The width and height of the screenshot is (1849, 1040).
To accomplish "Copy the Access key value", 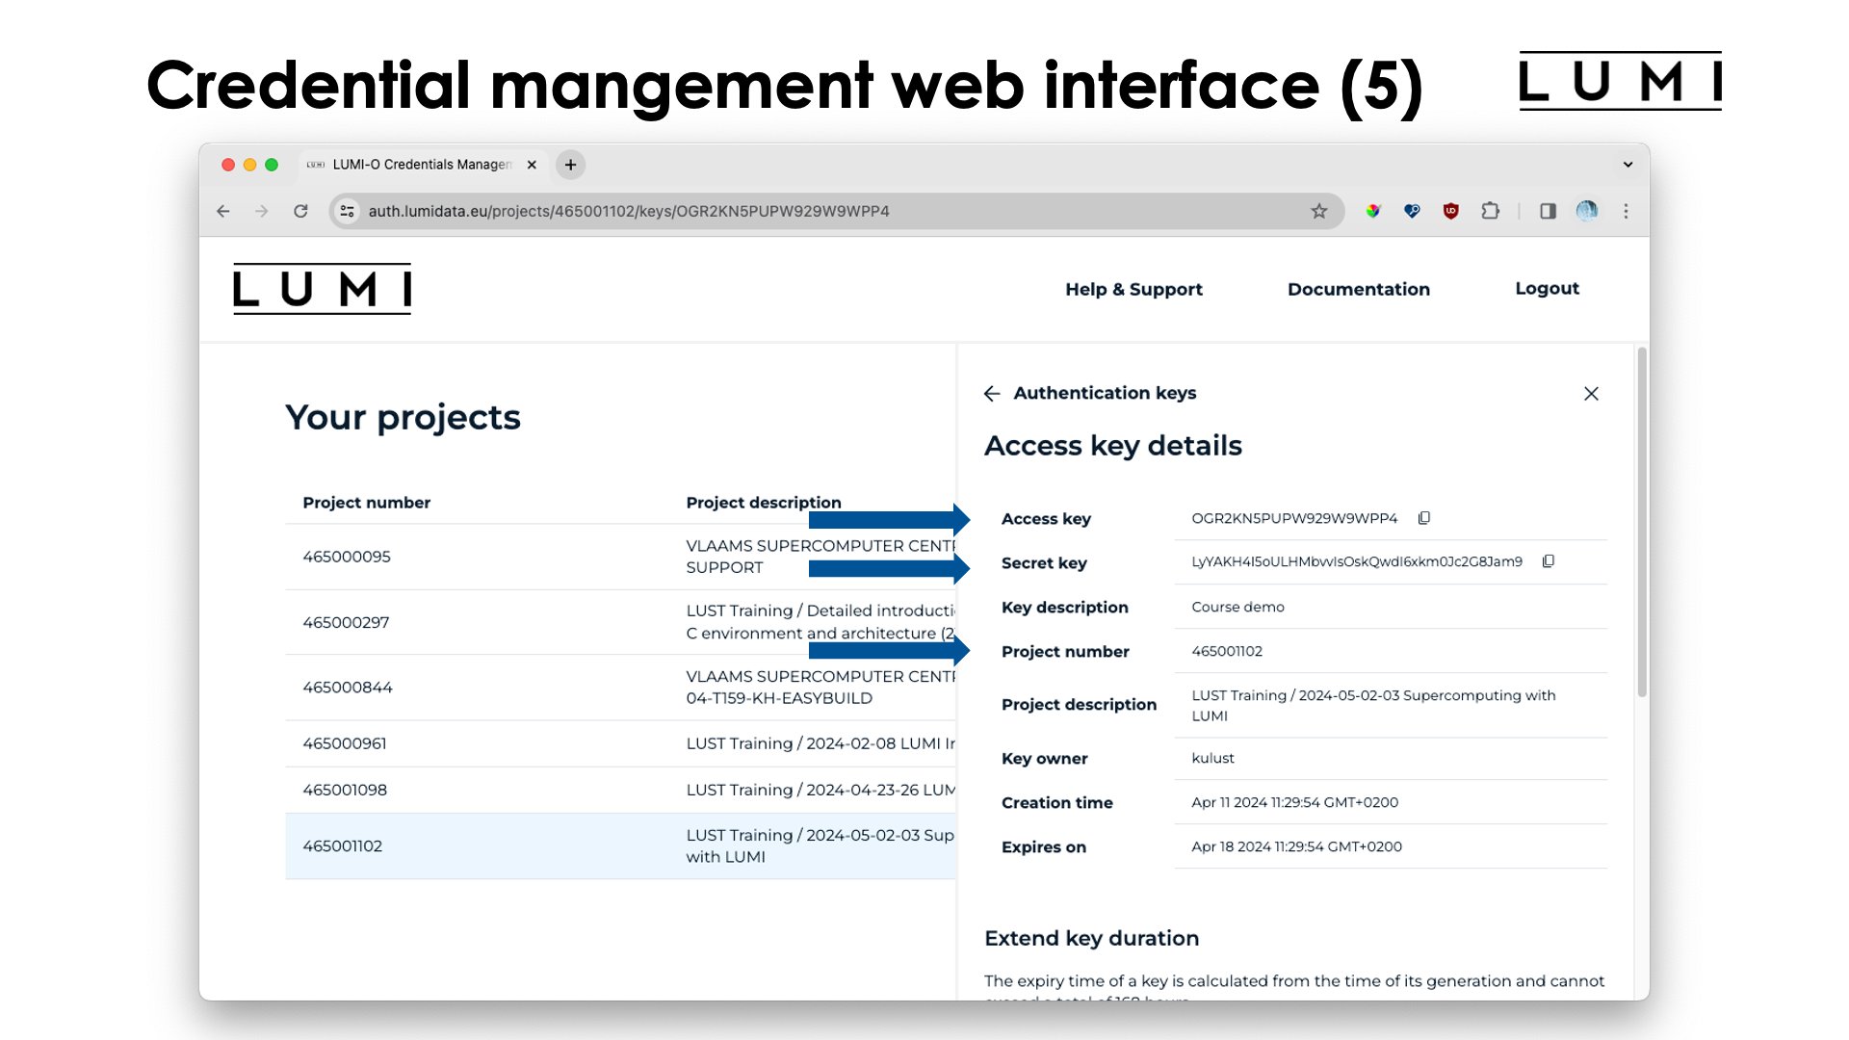I will click(1424, 518).
